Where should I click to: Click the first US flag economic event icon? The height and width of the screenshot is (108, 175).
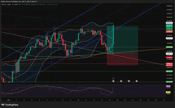point(113,81)
